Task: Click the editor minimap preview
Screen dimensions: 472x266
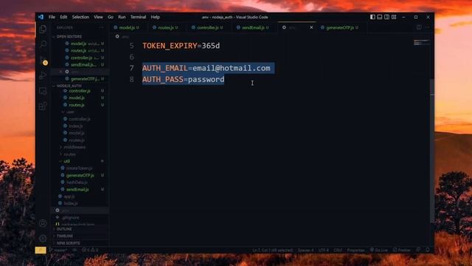Action: (421, 43)
